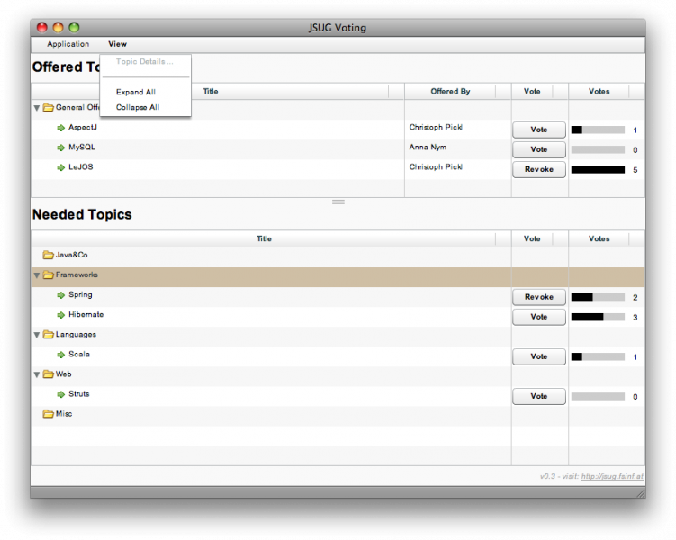The width and height of the screenshot is (676, 540).
Task: Collapse the Languages category triangle
Action: tap(37, 335)
